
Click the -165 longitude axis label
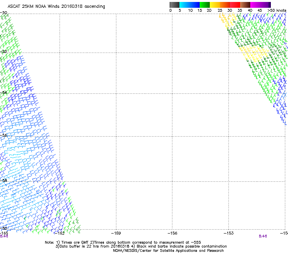[4, 233]
